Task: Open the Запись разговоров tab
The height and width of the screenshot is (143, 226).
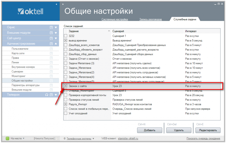Action: (x=151, y=19)
